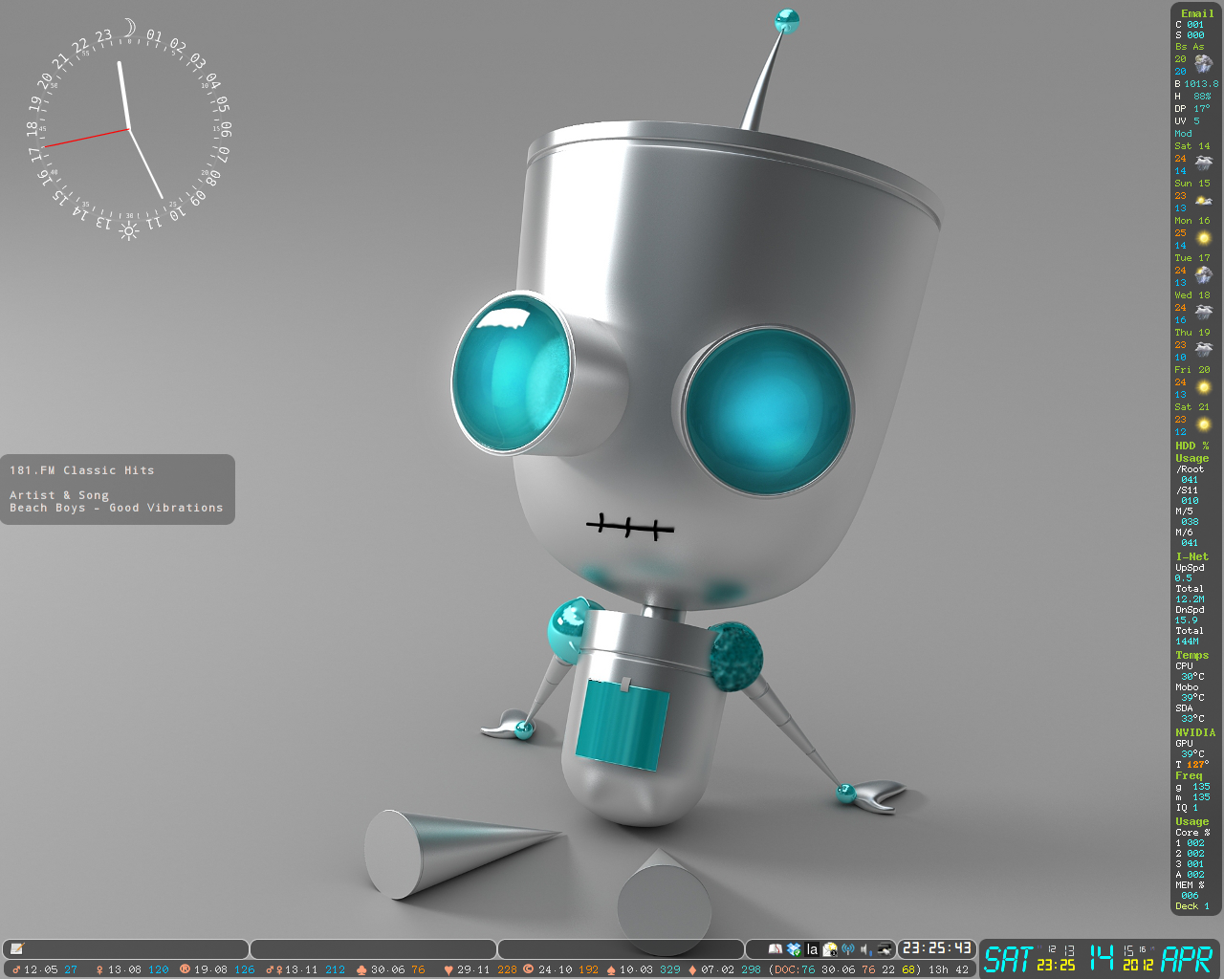Click the Friday 20 sunny forecast icon
1224x979 pixels.
1204,387
